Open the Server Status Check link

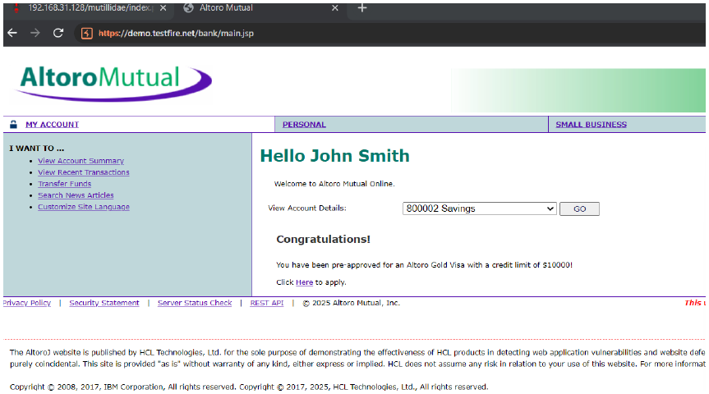[195, 303]
